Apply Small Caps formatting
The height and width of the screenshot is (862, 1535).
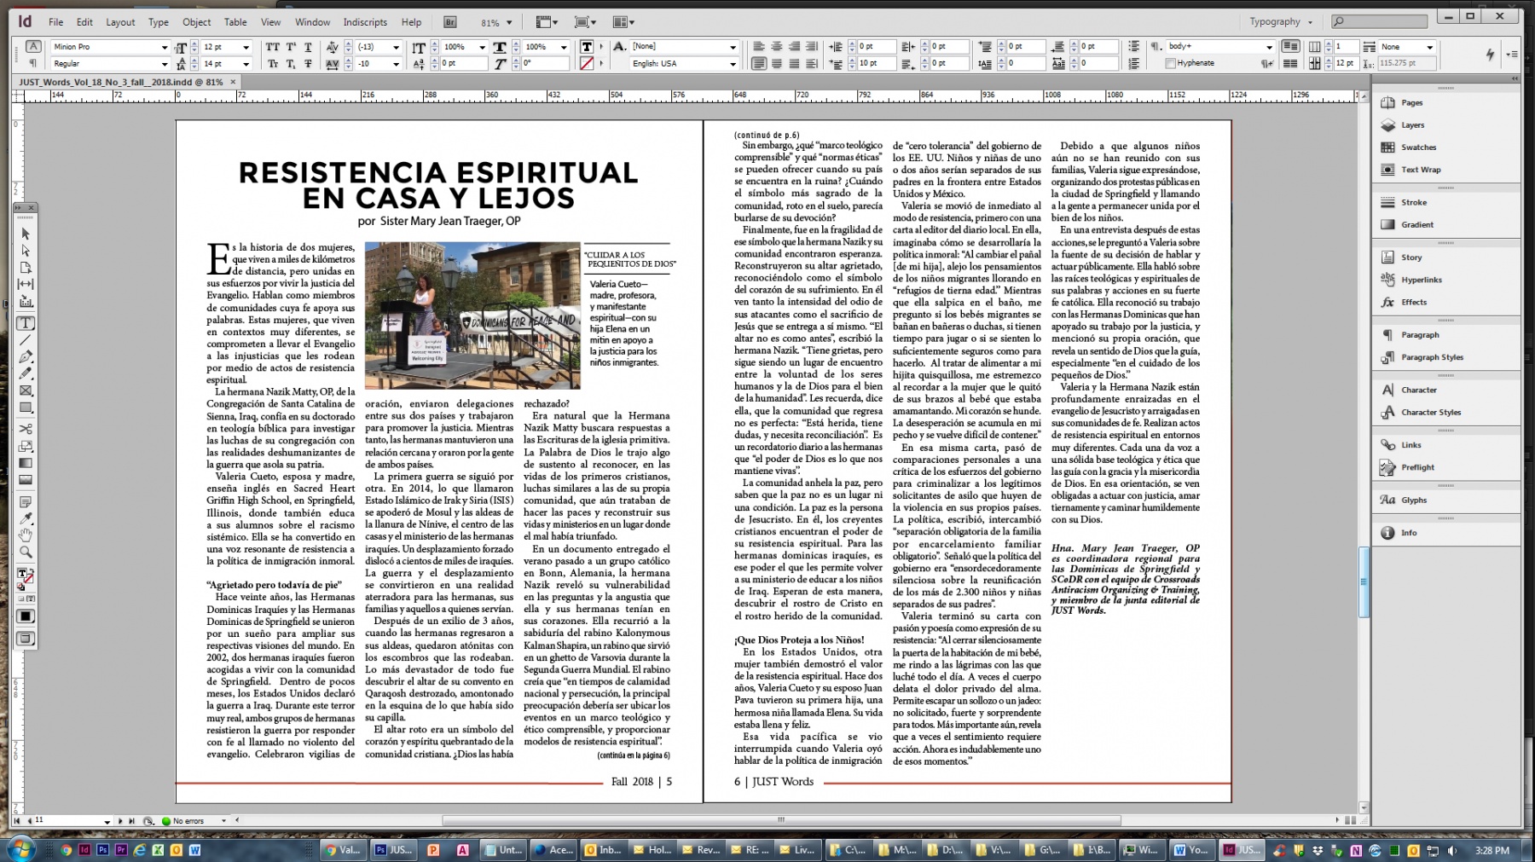pyautogui.click(x=272, y=64)
